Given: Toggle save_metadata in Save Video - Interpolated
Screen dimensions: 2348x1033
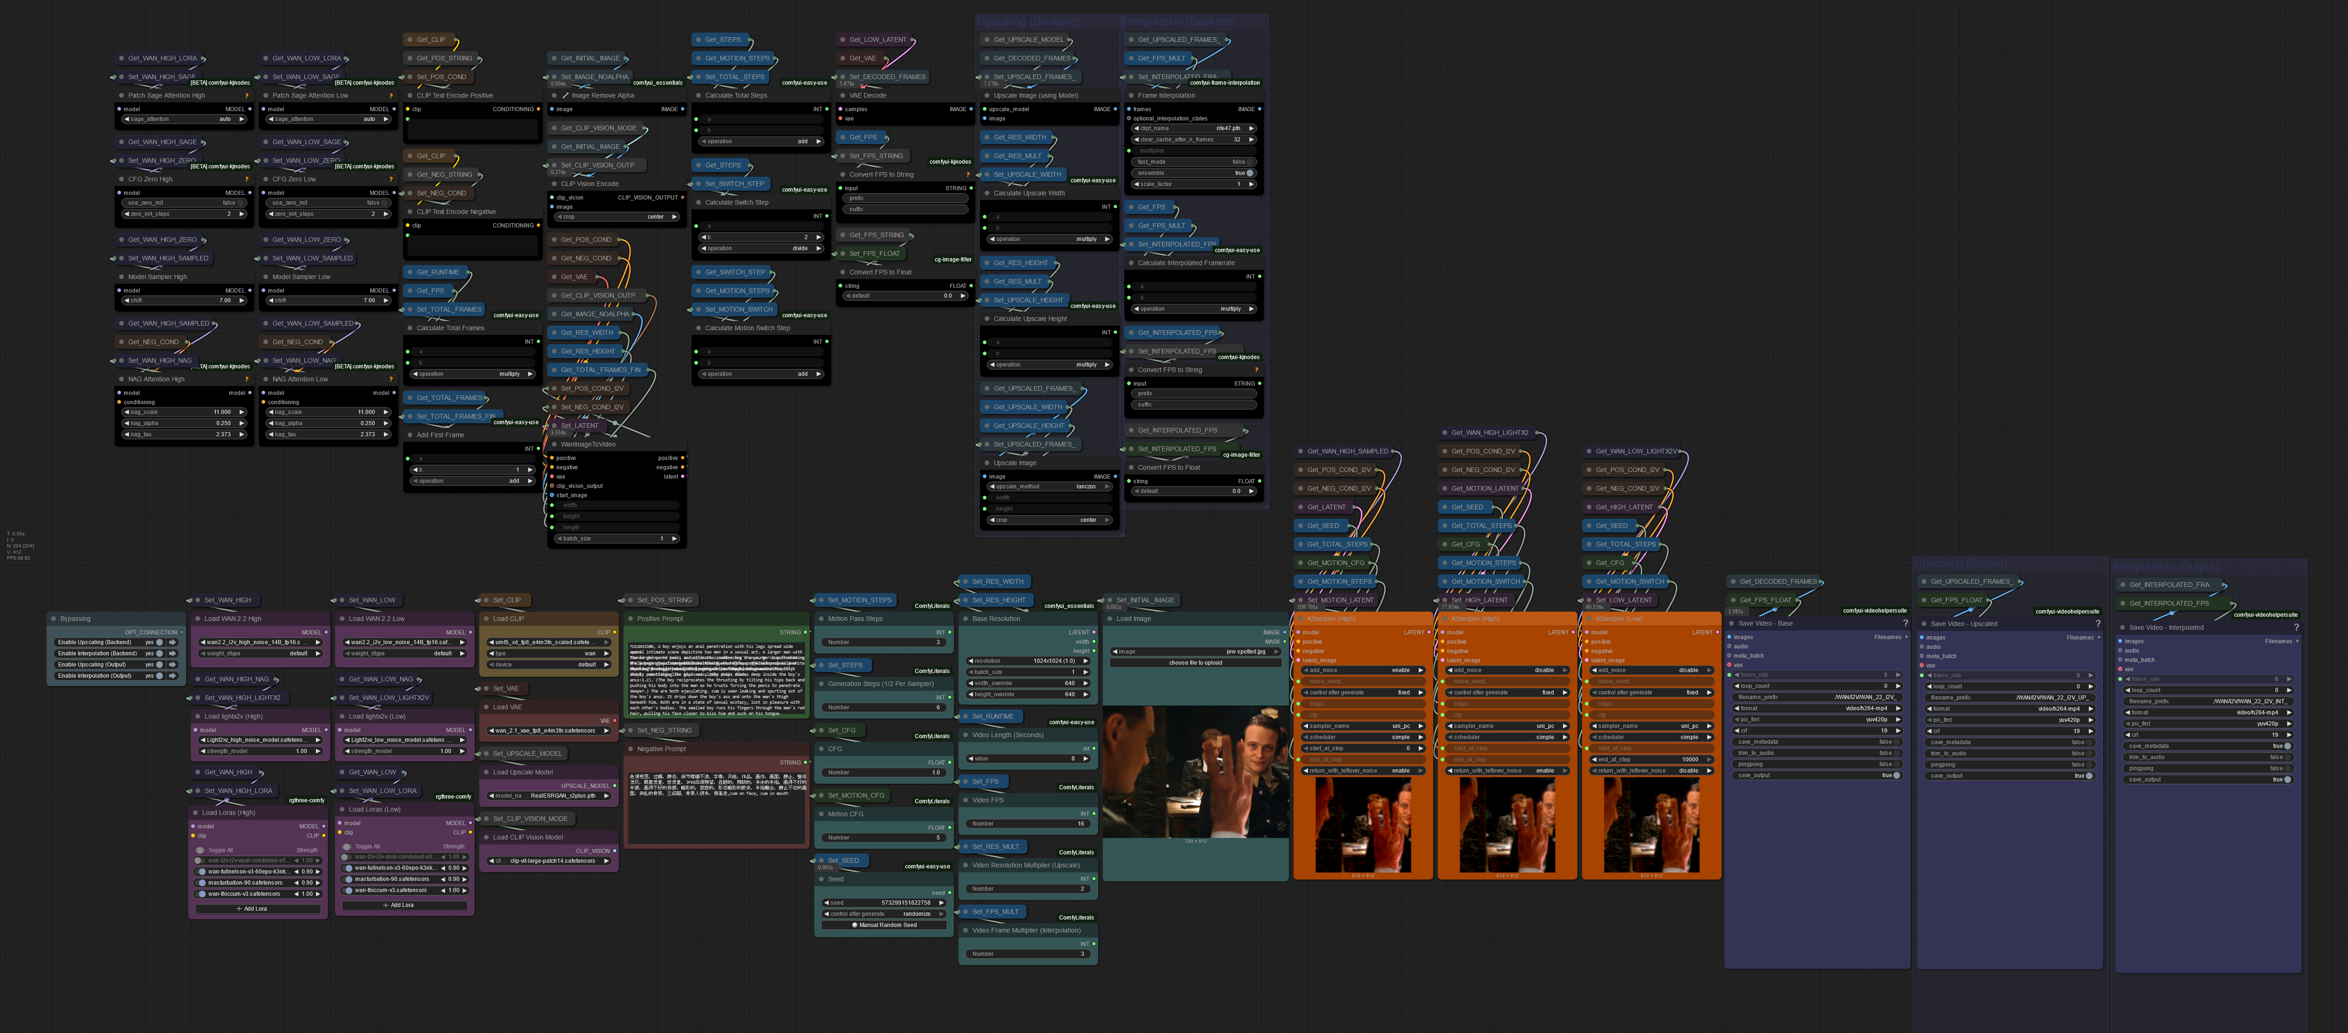Looking at the screenshot, I should click(x=2287, y=746).
